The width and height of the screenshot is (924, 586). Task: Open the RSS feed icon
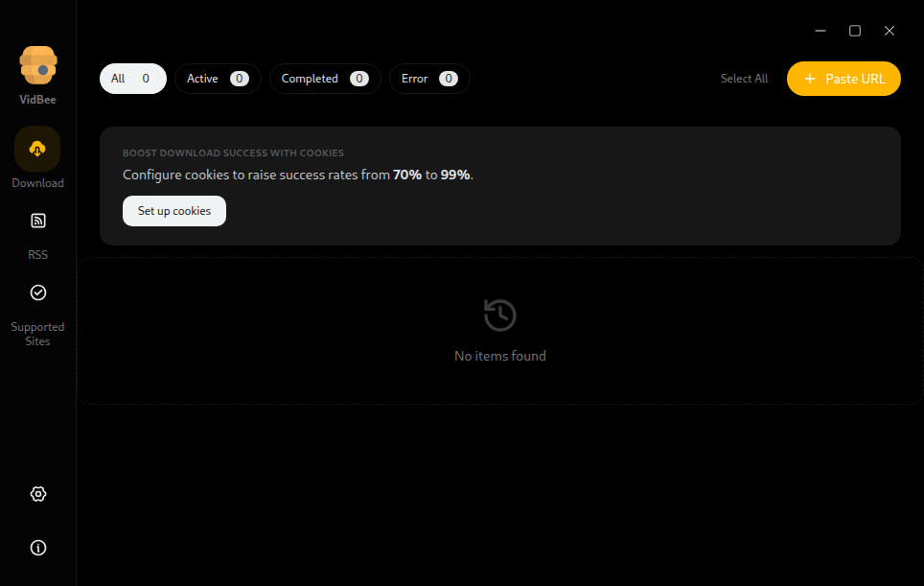click(38, 221)
